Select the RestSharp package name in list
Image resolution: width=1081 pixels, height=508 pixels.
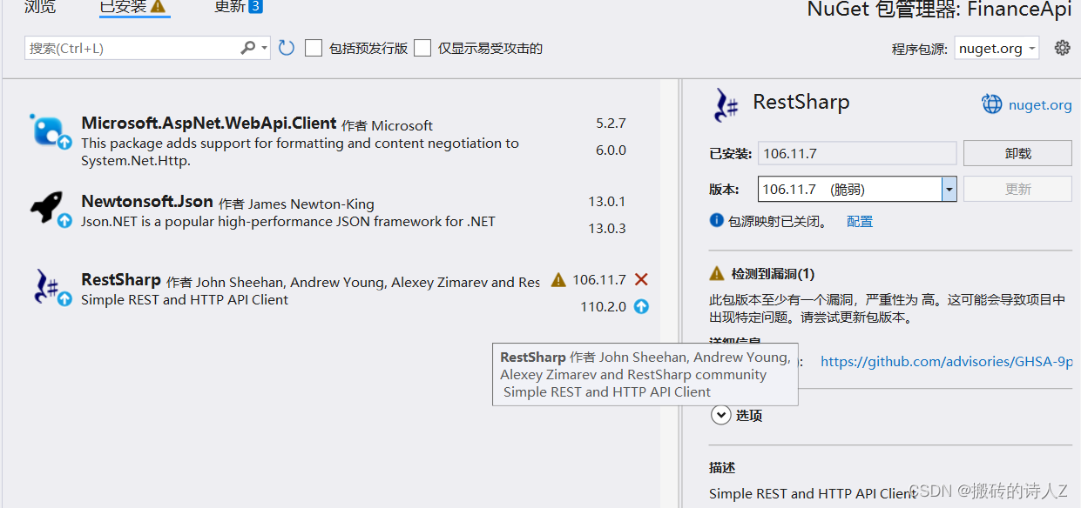coord(121,280)
